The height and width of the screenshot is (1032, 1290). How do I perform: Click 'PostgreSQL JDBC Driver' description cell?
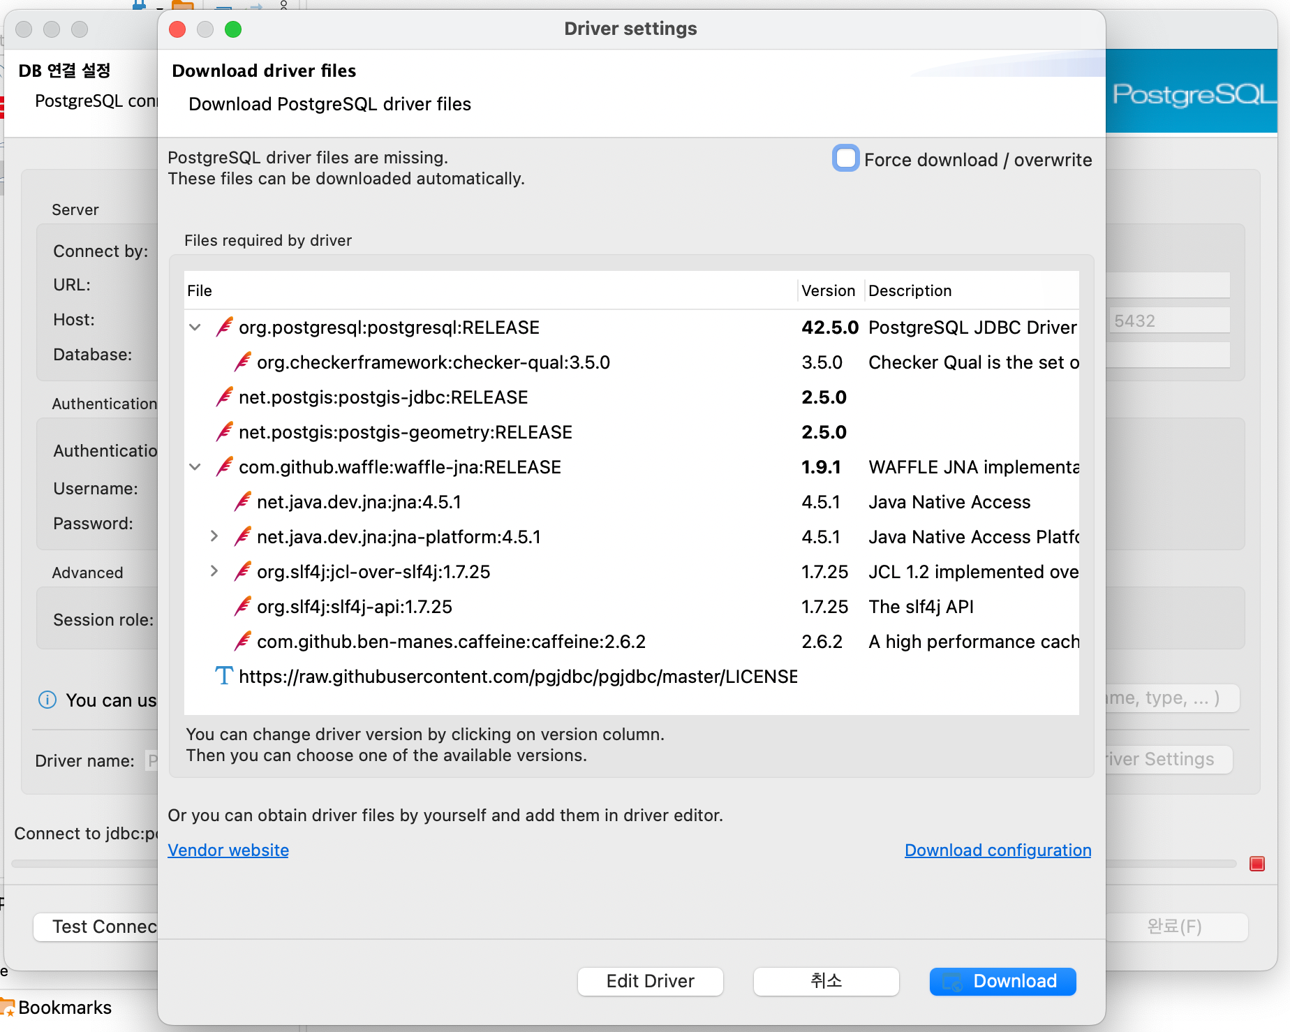[972, 327]
